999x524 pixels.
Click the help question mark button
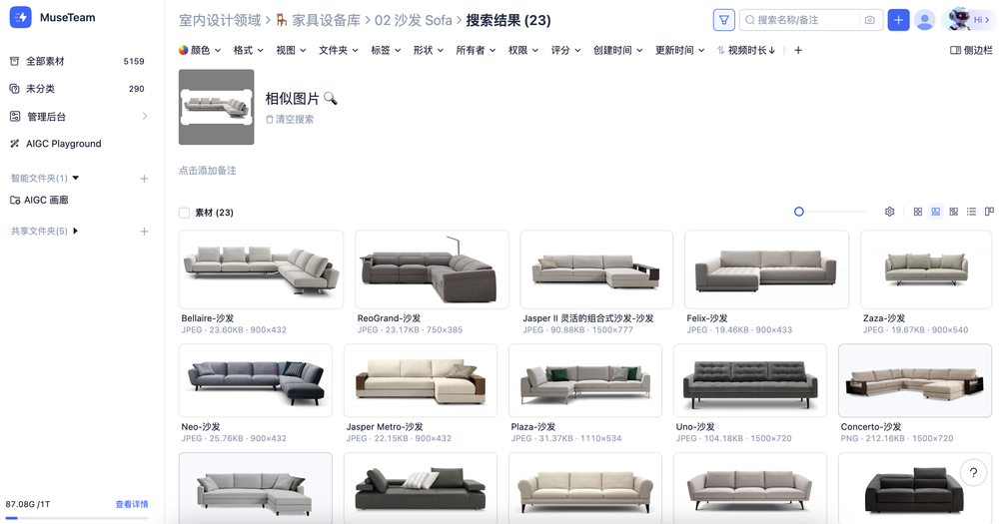(973, 472)
